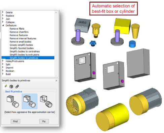Select Remove fillets in the tree
This screenshot has width=164, height=133.
tap(17, 29)
